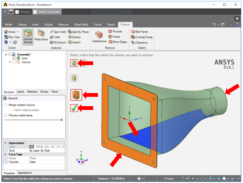Detect Overlap Faces
The height and width of the screenshot is (183, 243).
(x=142, y=37)
